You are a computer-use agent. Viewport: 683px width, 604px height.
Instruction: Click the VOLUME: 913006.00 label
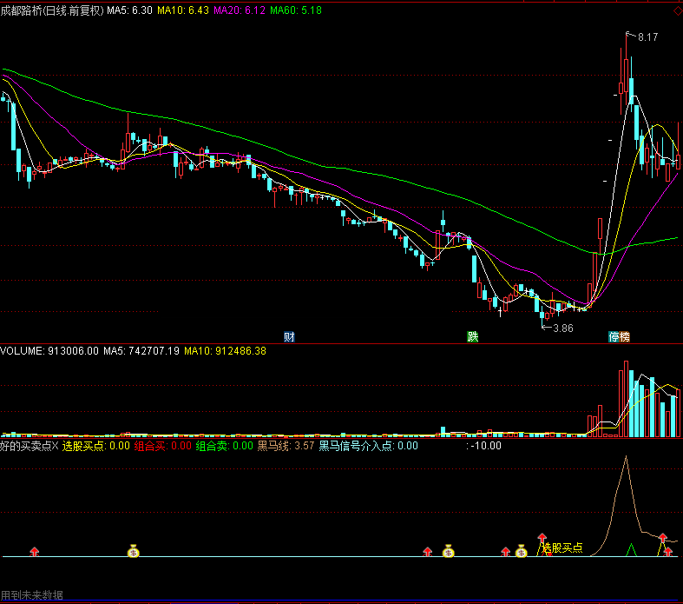pyautogui.click(x=49, y=351)
